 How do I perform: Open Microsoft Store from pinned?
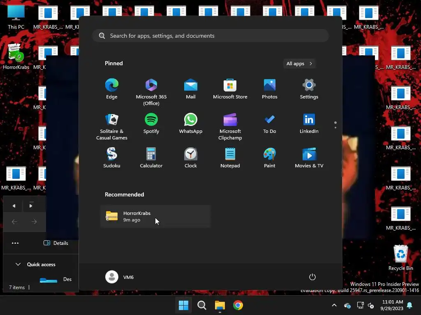pos(230,89)
